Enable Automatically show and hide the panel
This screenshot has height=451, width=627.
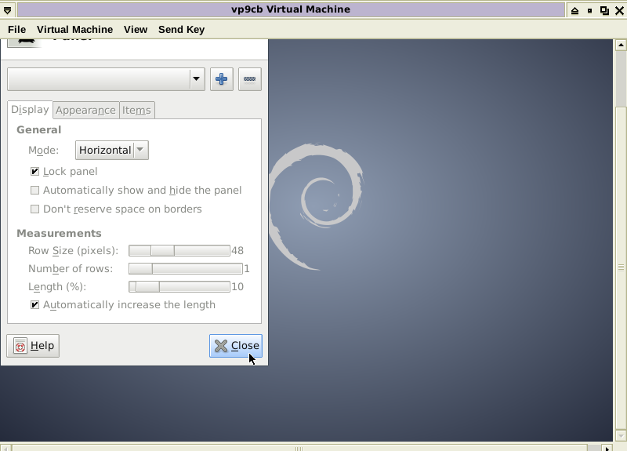34,191
